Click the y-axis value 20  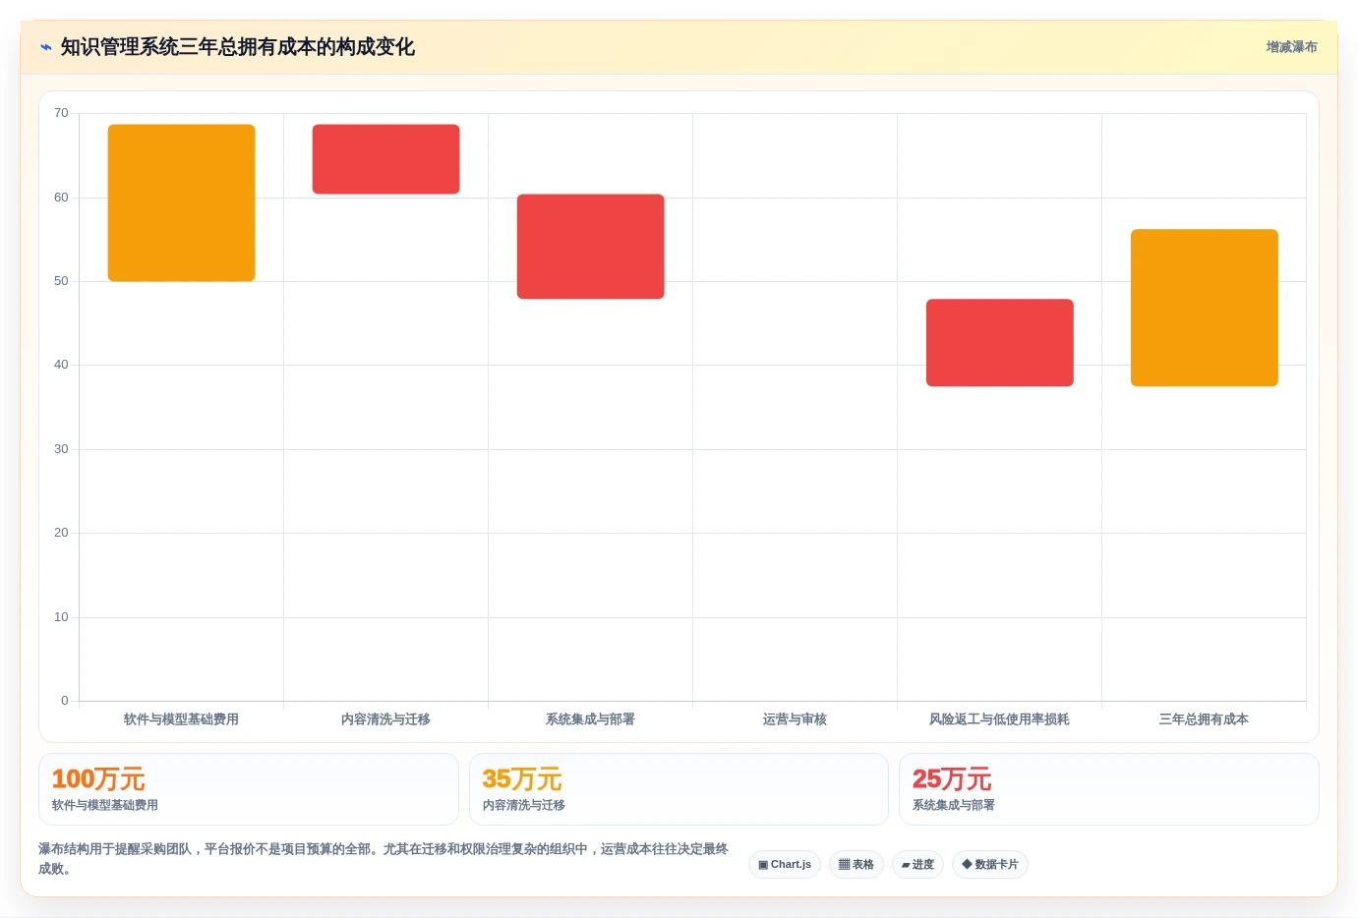point(62,533)
